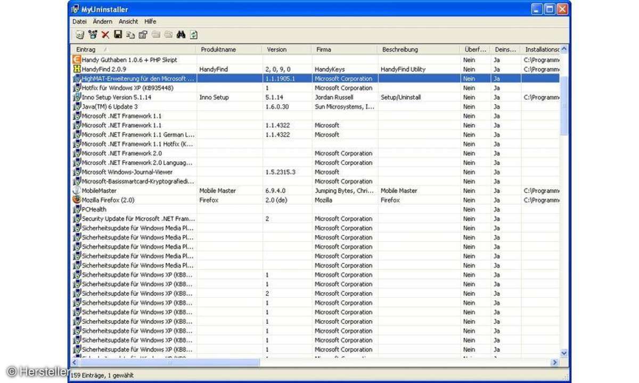Click the MobileMaster entry icon
639x383 pixels.
[77, 190]
